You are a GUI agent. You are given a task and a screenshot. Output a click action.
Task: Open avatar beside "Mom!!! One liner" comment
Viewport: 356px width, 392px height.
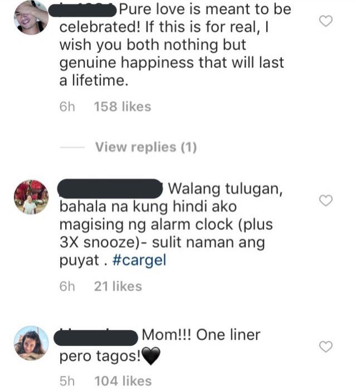31,343
